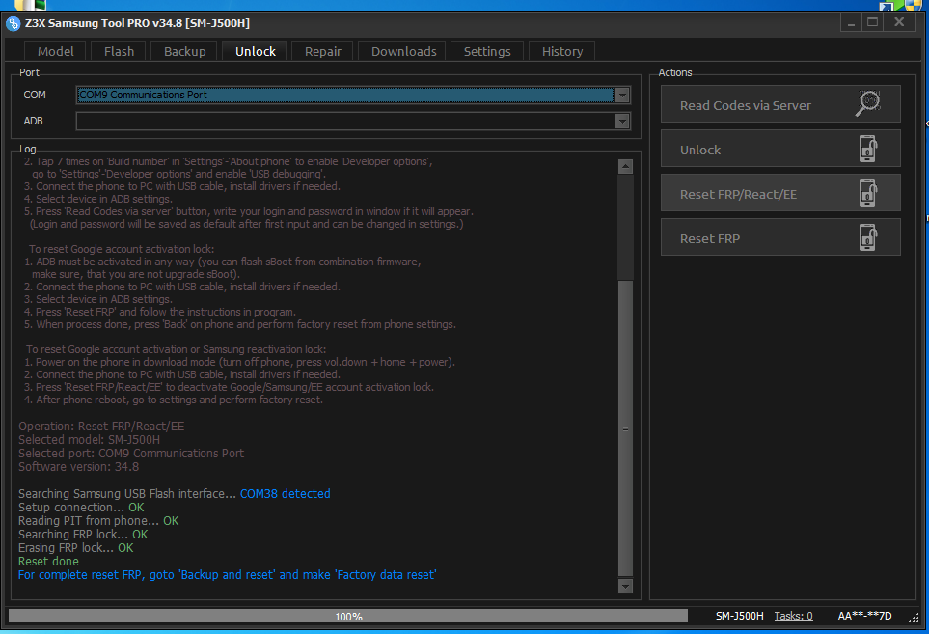The image size is (929, 634).
Task: Go to the Repair tab
Action: (x=322, y=51)
